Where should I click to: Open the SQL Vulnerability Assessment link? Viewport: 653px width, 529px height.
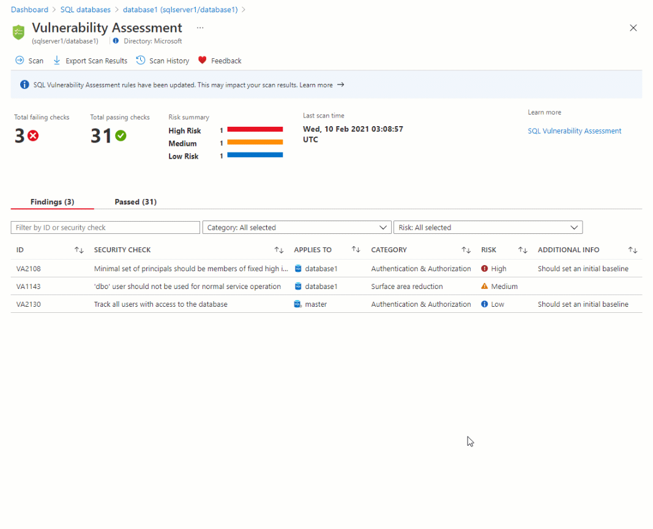tap(574, 131)
